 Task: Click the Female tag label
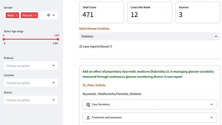[28, 15]
